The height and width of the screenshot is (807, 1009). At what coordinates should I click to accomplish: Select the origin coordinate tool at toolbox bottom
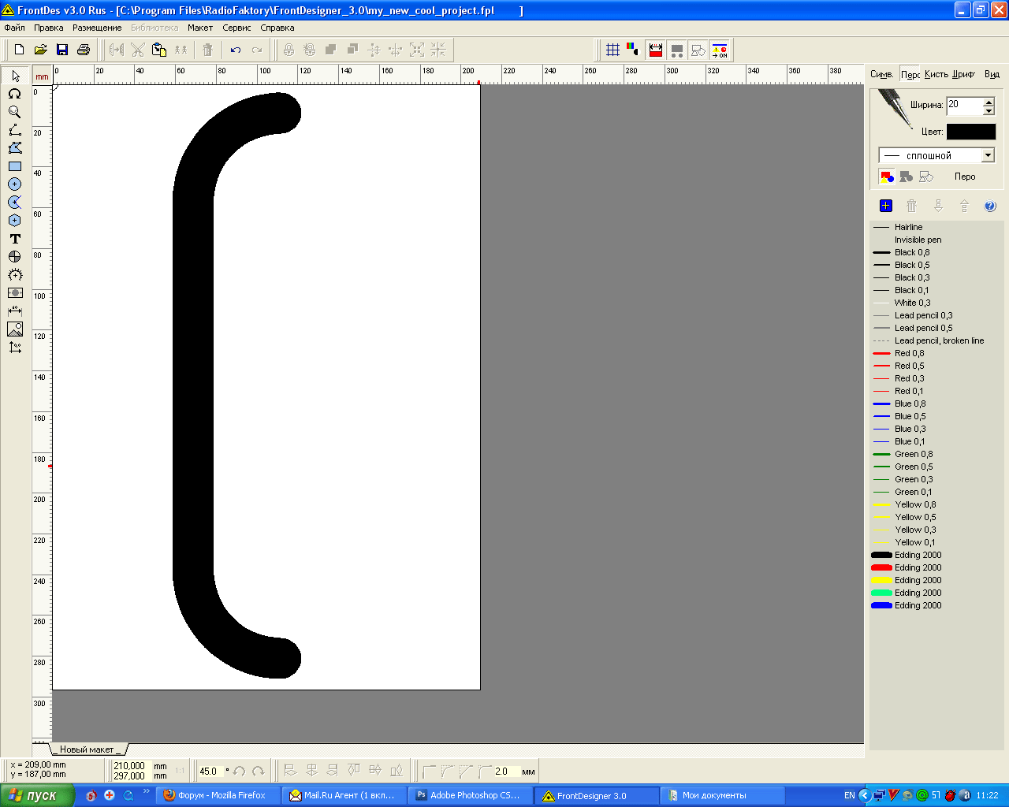(15, 348)
